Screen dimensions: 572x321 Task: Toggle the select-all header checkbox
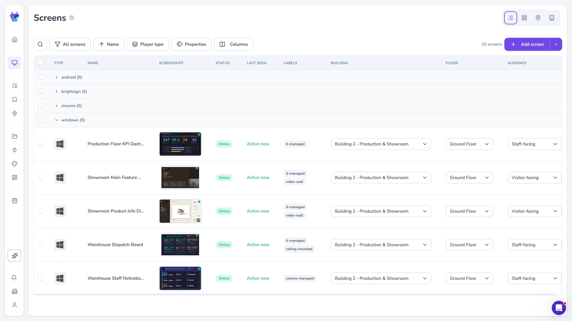point(41,63)
